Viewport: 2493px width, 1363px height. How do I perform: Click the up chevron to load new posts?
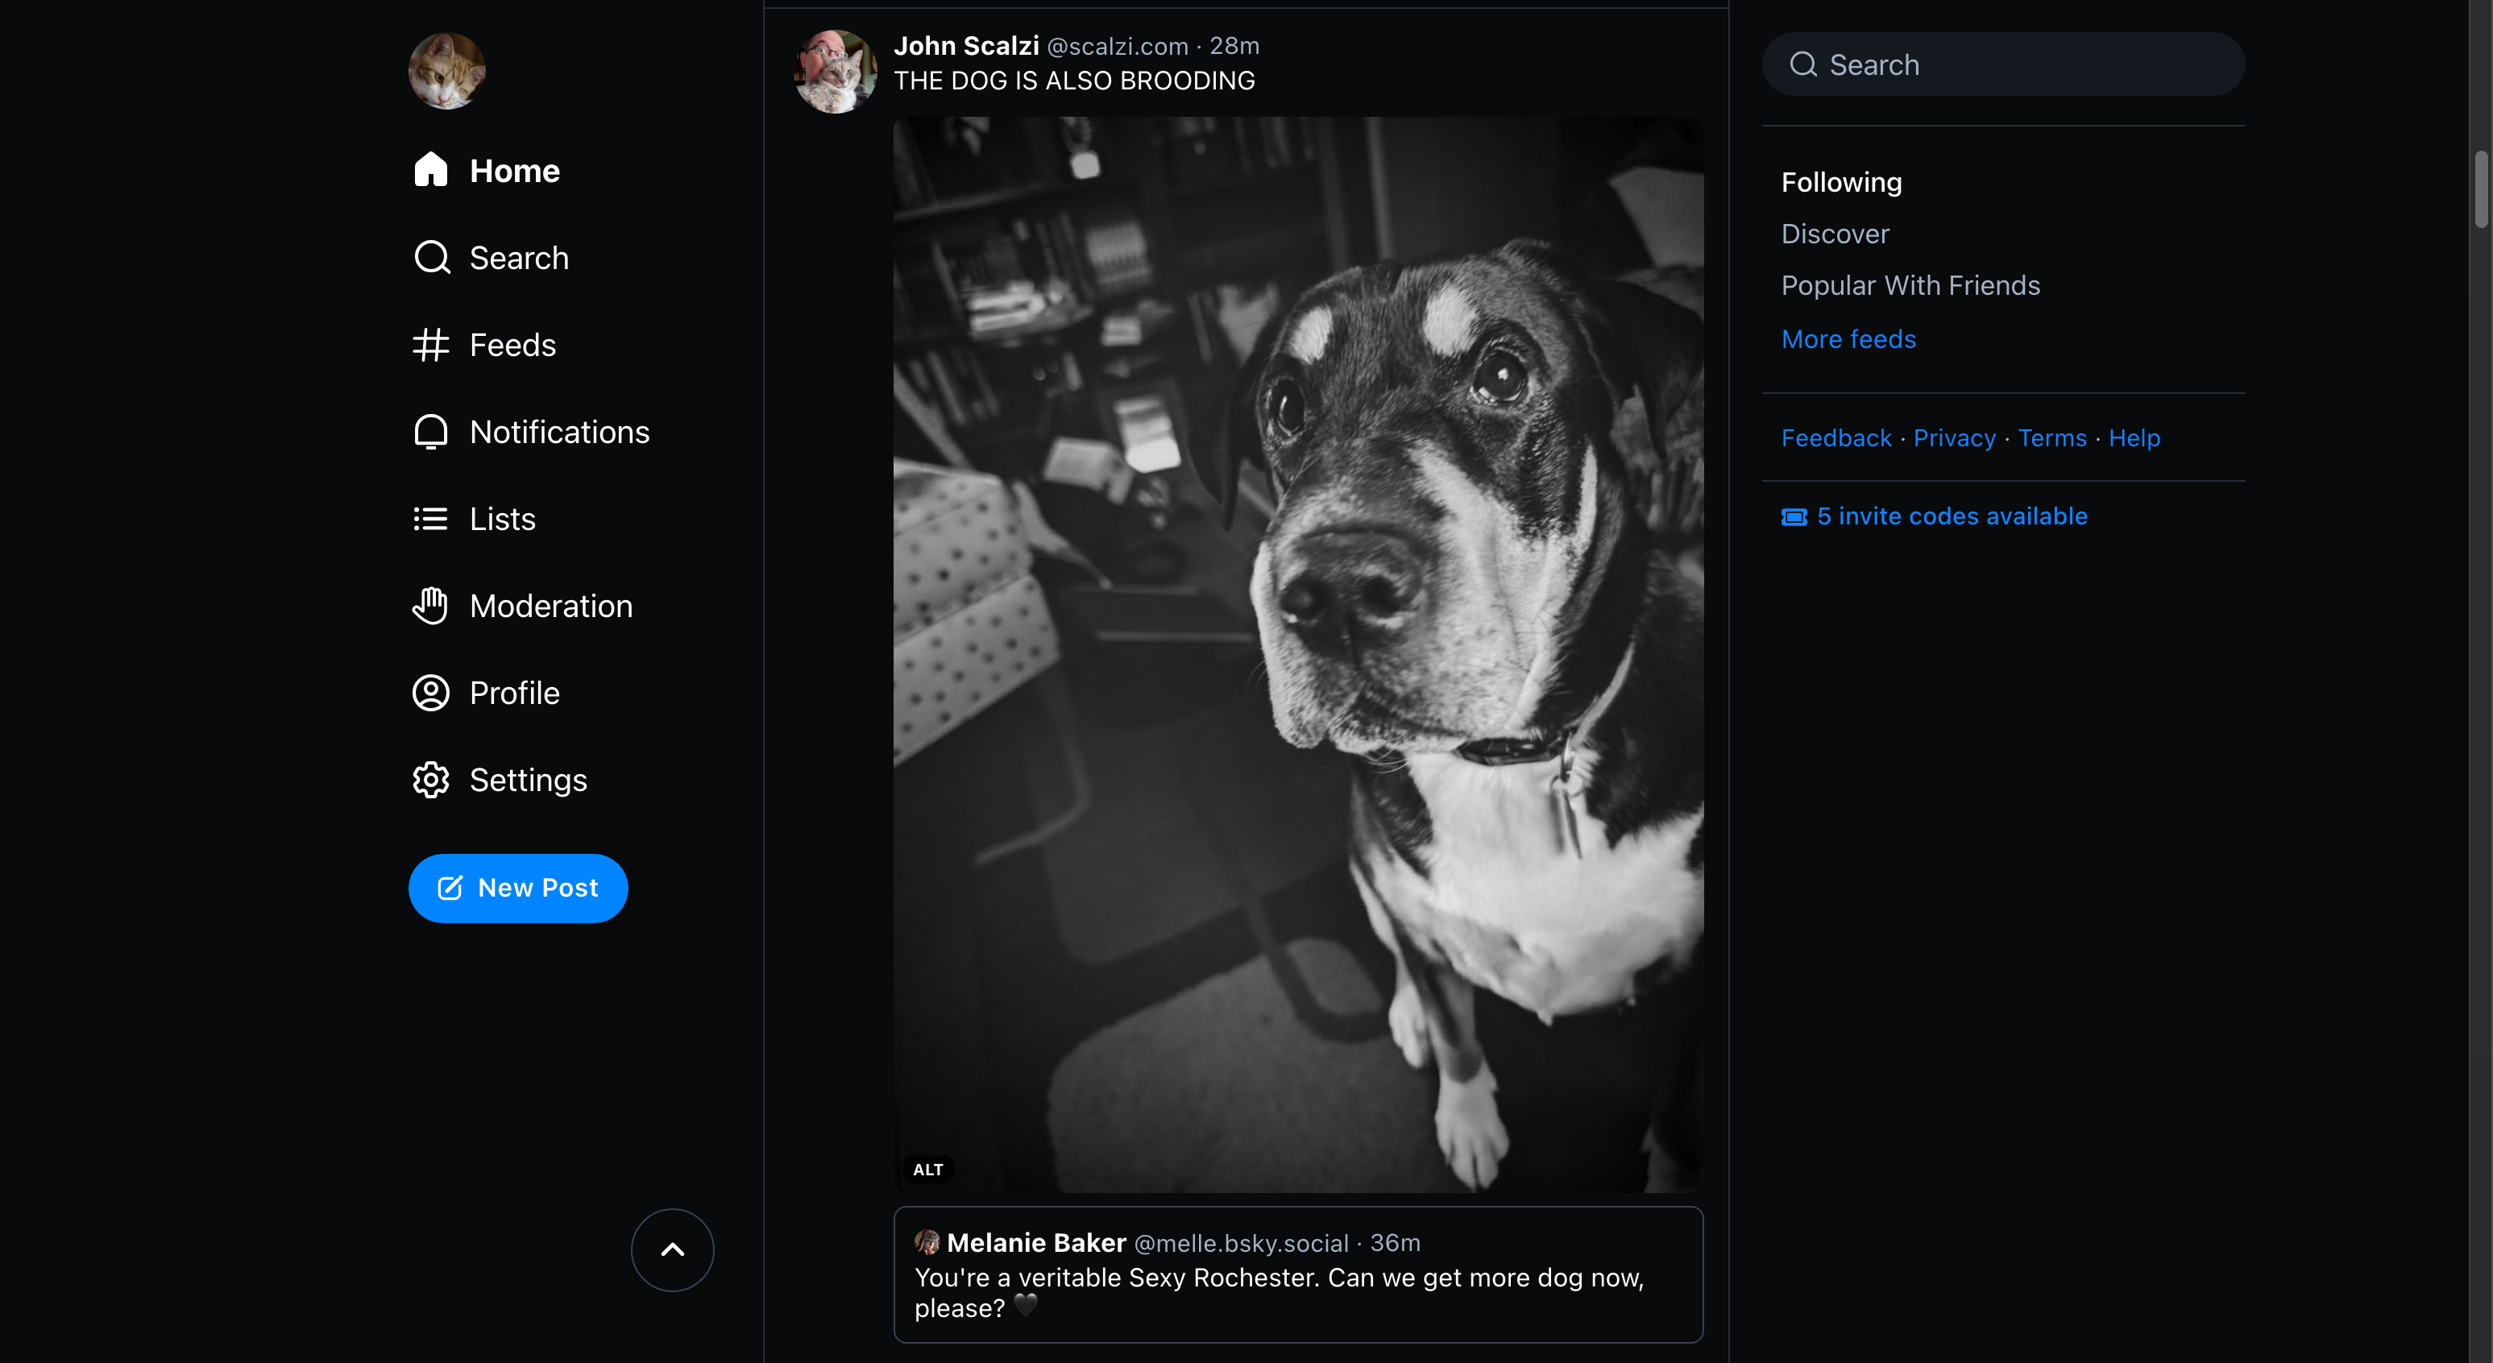(x=673, y=1250)
